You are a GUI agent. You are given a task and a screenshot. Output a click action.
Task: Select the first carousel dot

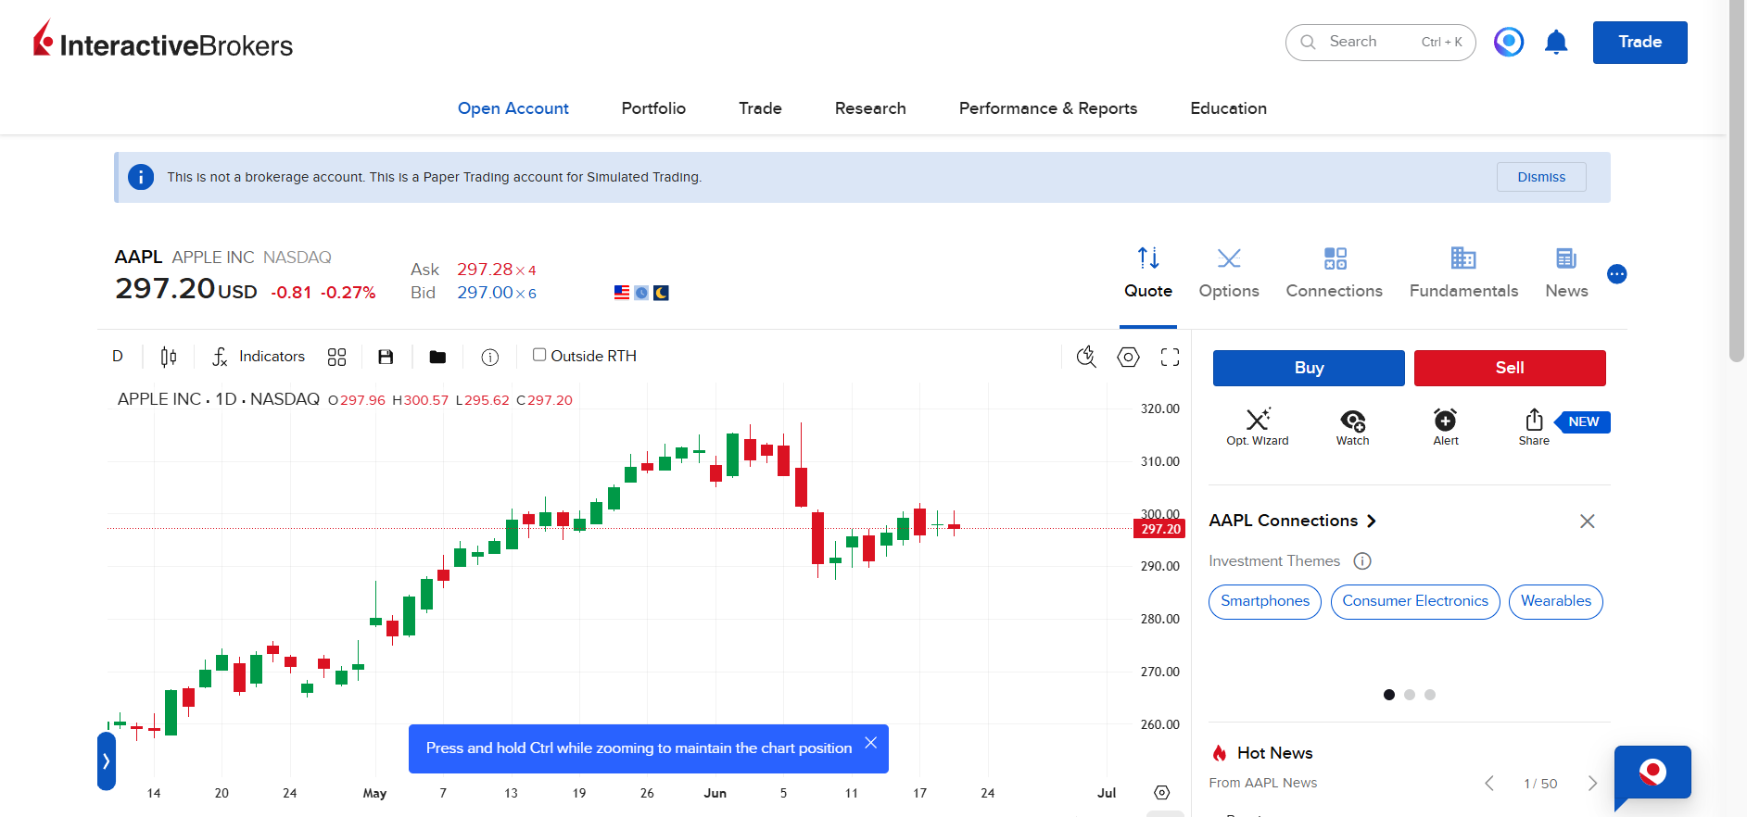click(x=1389, y=695)
